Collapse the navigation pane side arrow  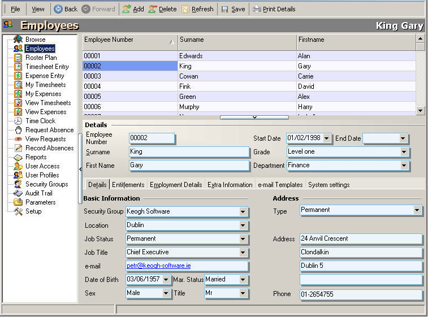80,169
